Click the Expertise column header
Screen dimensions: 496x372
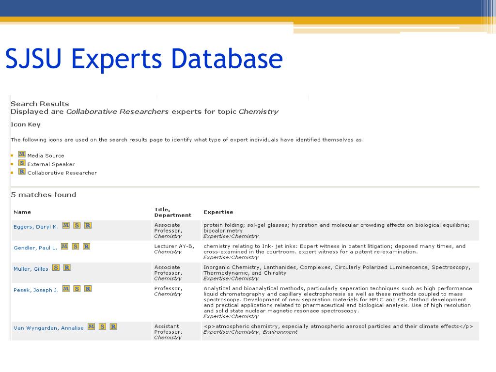[x=218, y=212]
